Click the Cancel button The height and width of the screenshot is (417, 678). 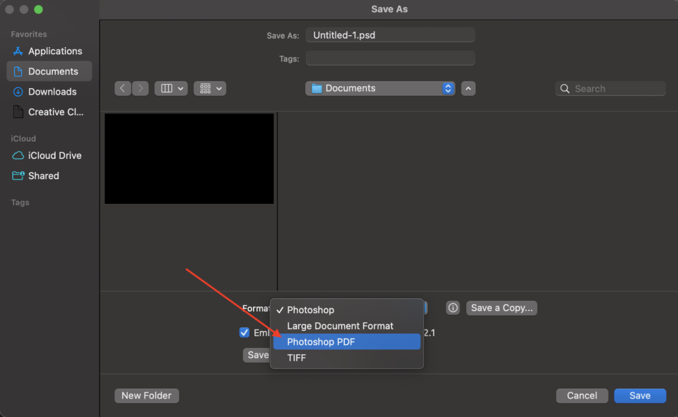pyautogui.click(x=582, y=395)
